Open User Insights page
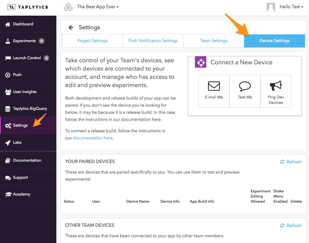This screenshot has width=309, height=243. [28, 92]
